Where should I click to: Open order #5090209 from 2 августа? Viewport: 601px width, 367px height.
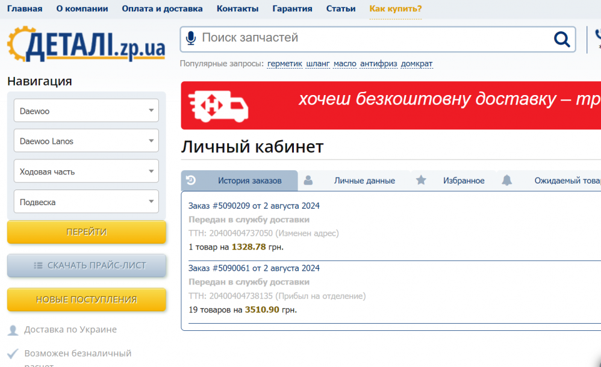254,206
